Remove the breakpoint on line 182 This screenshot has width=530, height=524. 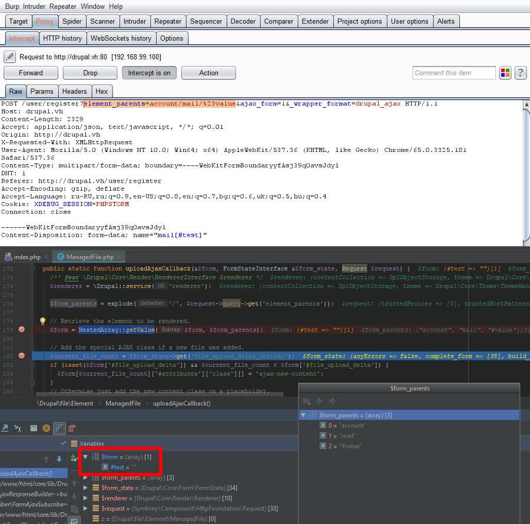(22, 356)
